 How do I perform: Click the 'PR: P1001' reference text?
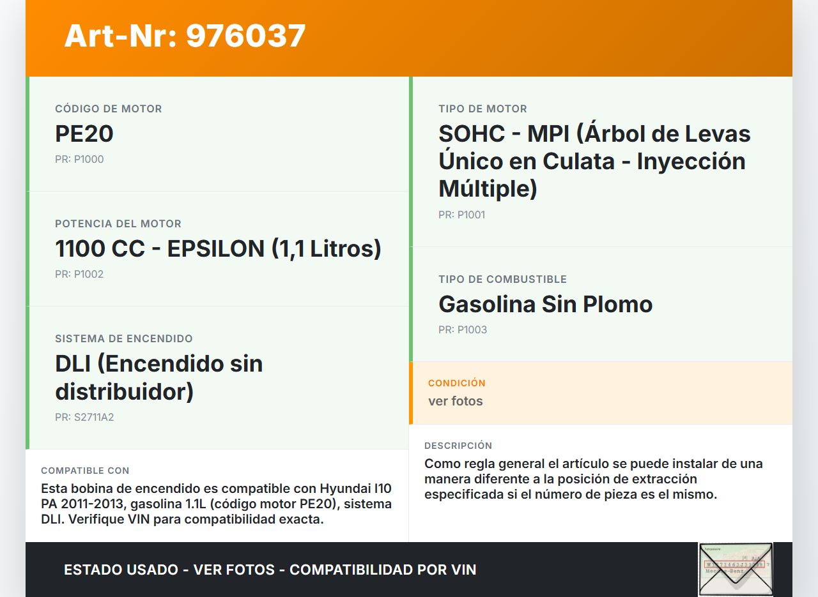(x=462, y=215)
